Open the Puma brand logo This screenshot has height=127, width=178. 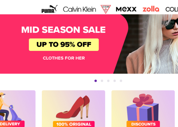[49, 9]
